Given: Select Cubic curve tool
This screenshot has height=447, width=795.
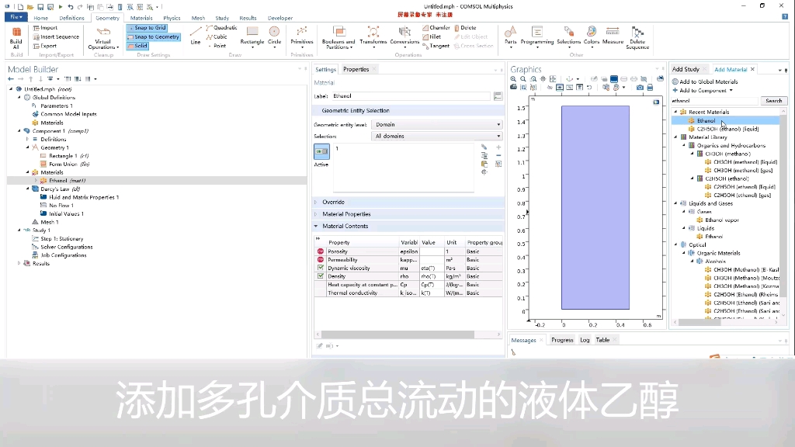Looking at the screenshot, I should tap(217, 36).
